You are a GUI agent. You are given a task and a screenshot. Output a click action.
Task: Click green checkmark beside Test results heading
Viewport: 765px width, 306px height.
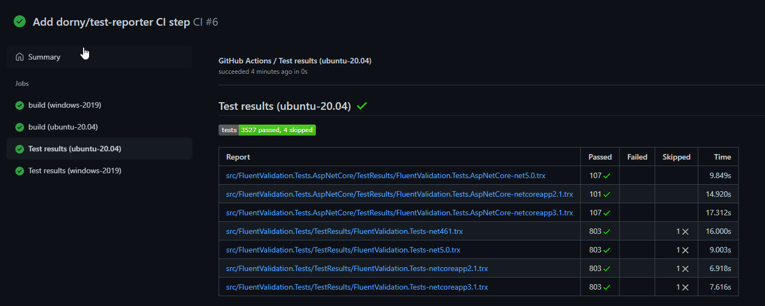(362, 106)
